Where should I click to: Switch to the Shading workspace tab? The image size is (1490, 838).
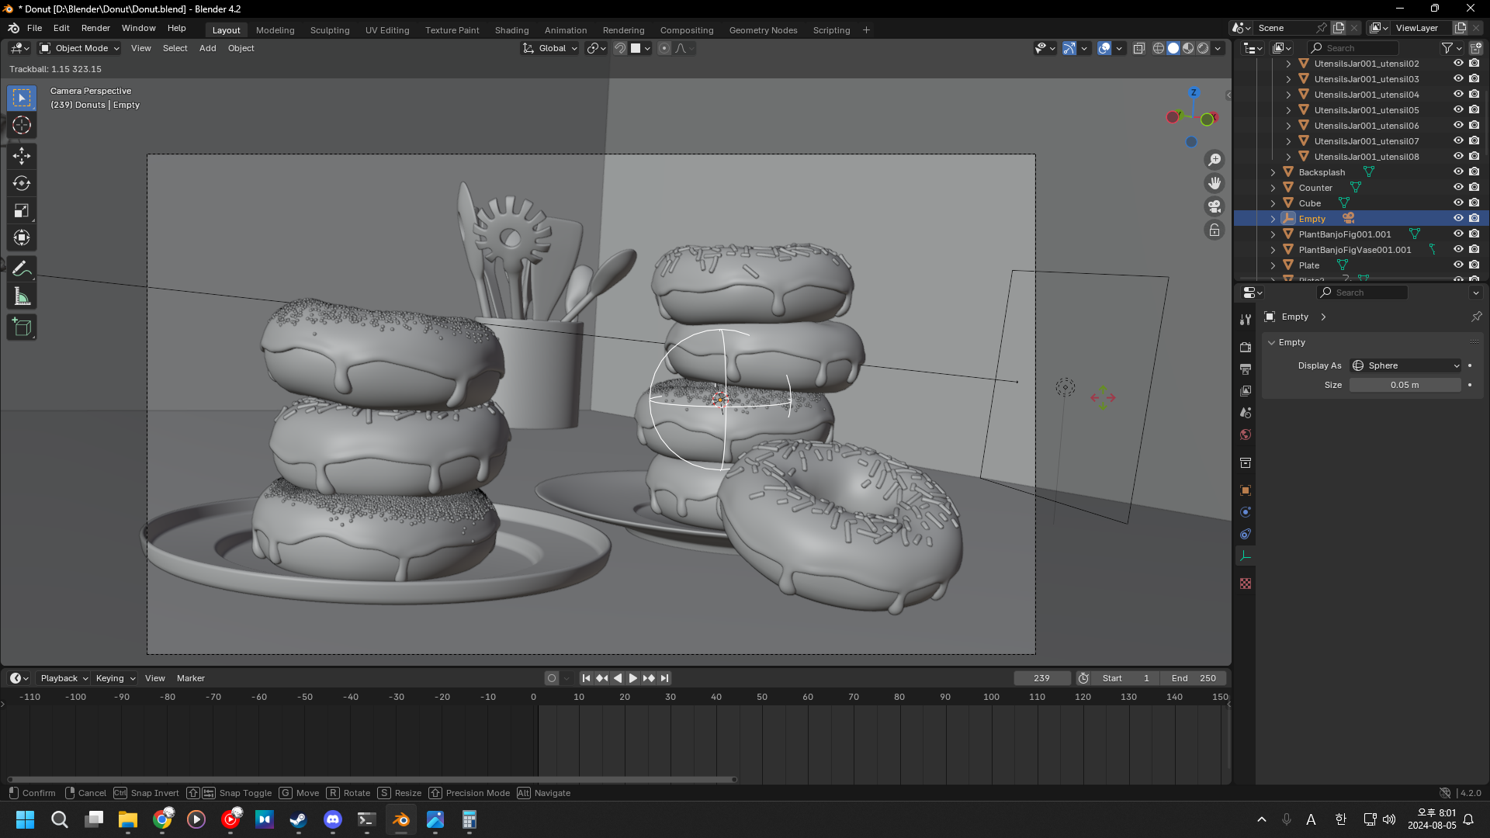coord(511,30)
